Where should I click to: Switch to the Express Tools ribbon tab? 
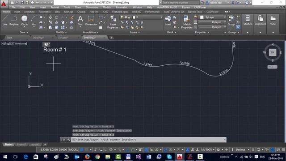pyautogui.click(x=195, y=12)
